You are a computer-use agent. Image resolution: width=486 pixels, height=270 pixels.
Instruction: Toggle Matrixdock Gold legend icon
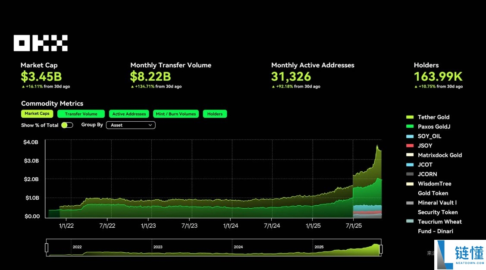[x=410, y=155]
